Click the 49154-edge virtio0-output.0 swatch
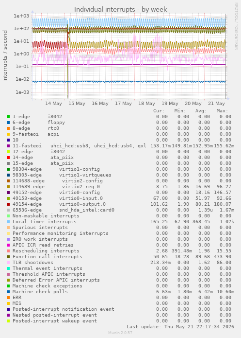241x338 pixels. pos(8,204)
